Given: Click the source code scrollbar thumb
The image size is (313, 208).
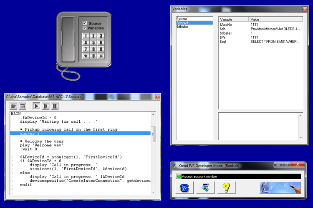Looking at the screenshot, I should 153,134.
